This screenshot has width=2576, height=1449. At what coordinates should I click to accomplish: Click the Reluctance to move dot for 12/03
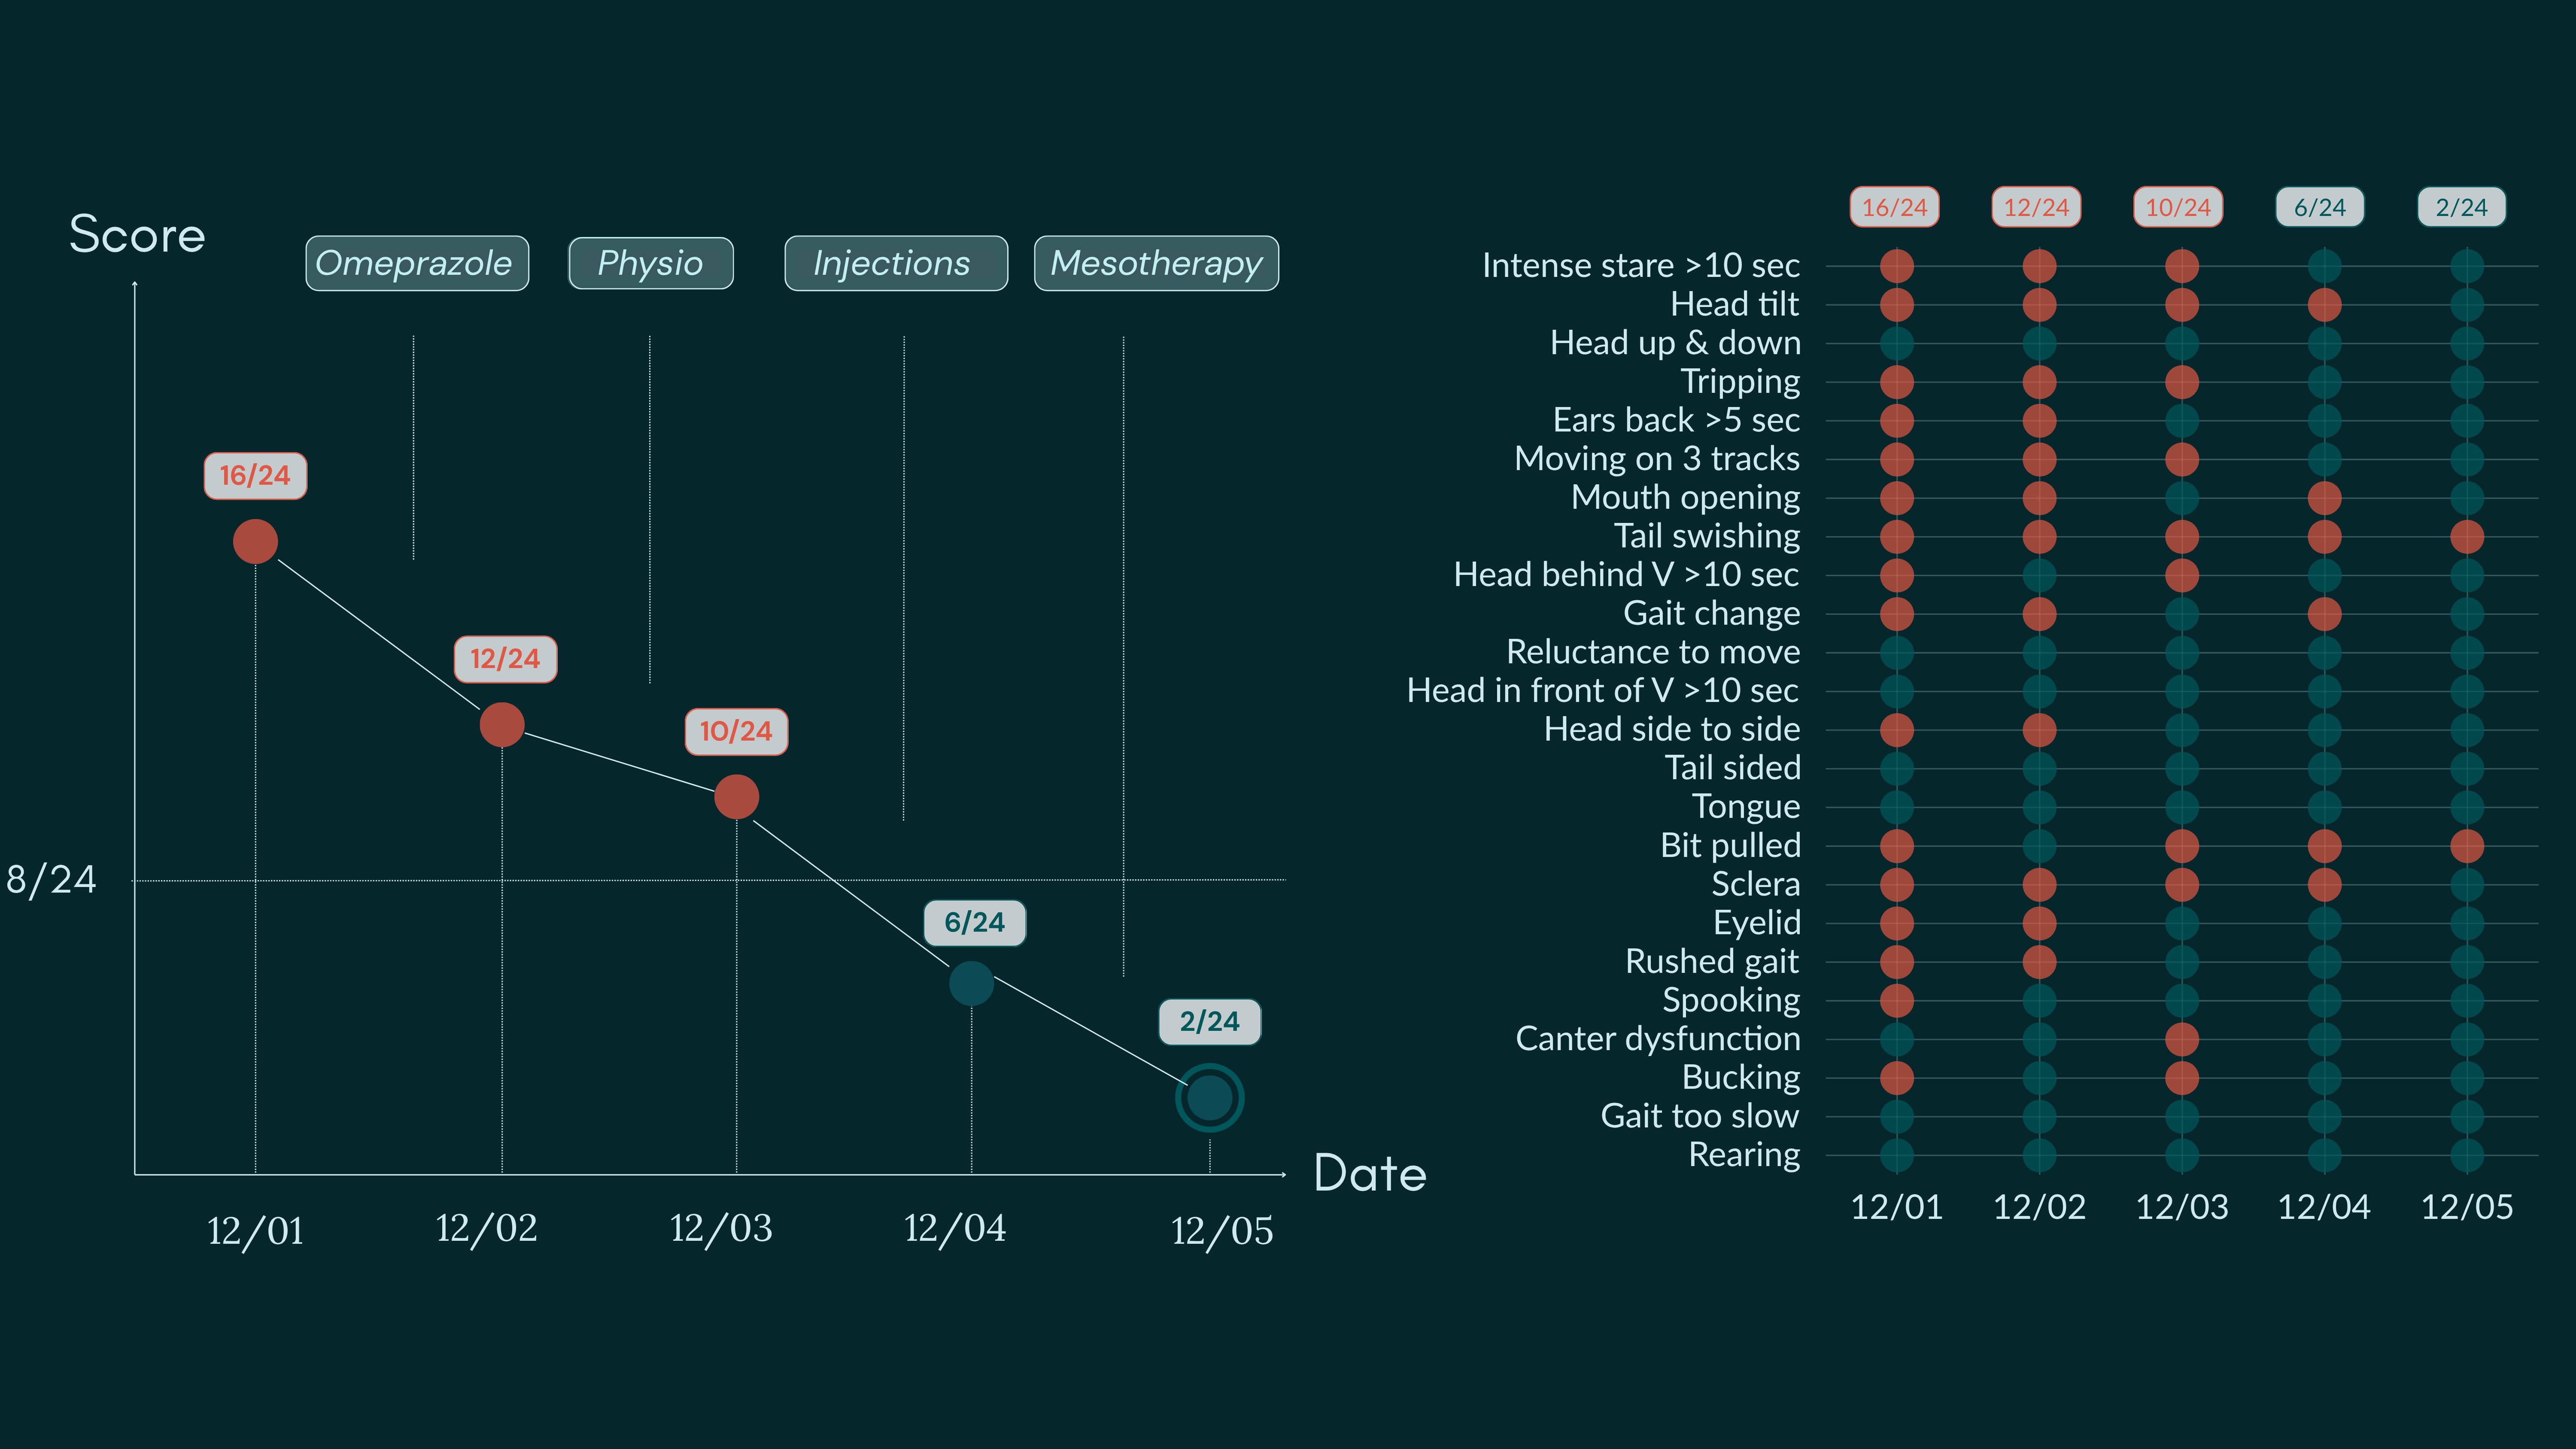pos(2182,652)
